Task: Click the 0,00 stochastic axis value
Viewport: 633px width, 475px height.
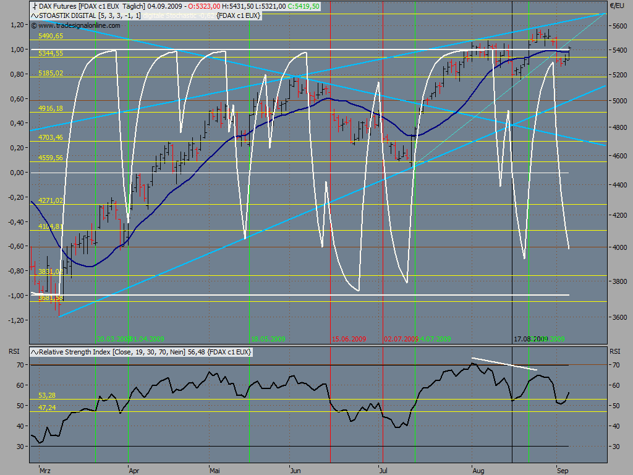Action: pos(17,173)
